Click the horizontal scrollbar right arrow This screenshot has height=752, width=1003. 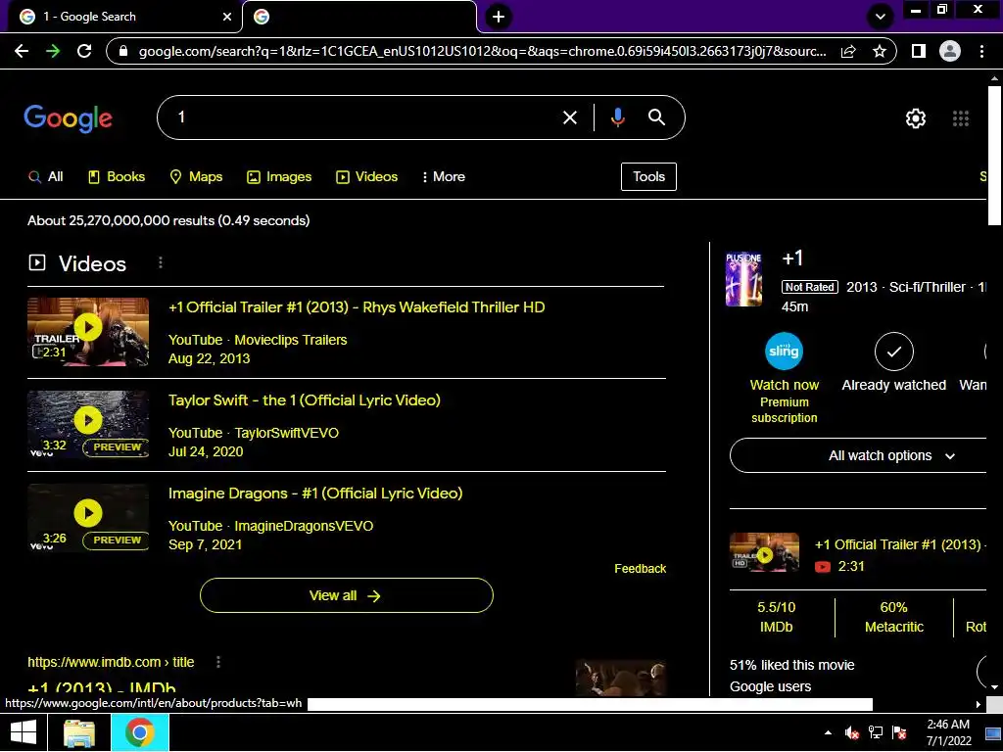tap(979, 704)
